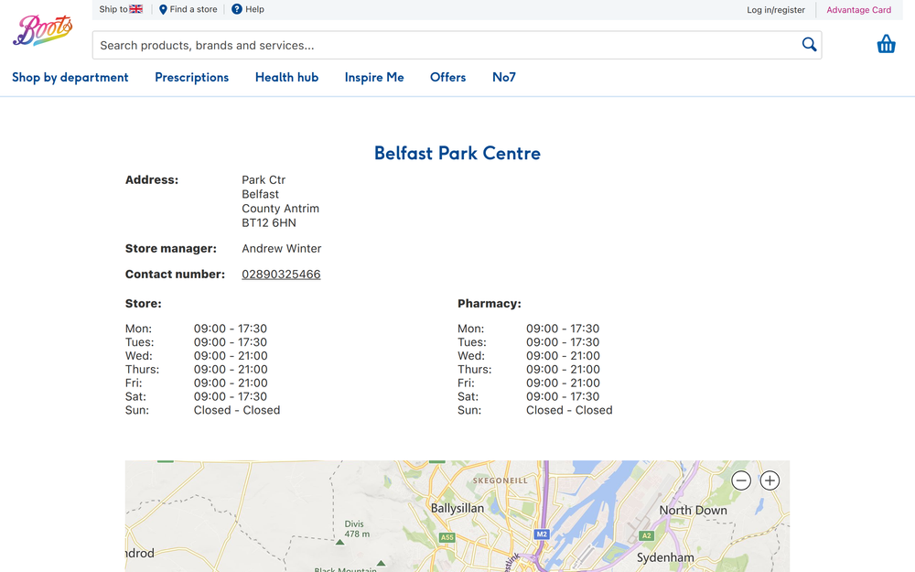Click the Pharmacy Sat hours 09:00 - 17:30

point(563,396)
